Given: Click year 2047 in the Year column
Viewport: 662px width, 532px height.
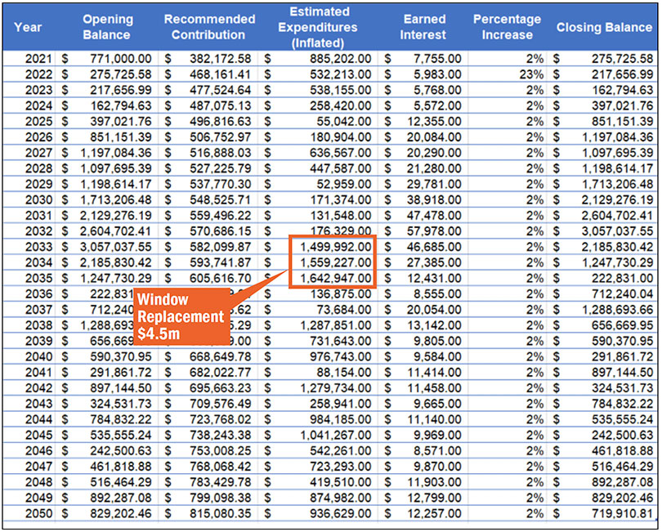Looking at the screenshot, I should click(39, 466).
